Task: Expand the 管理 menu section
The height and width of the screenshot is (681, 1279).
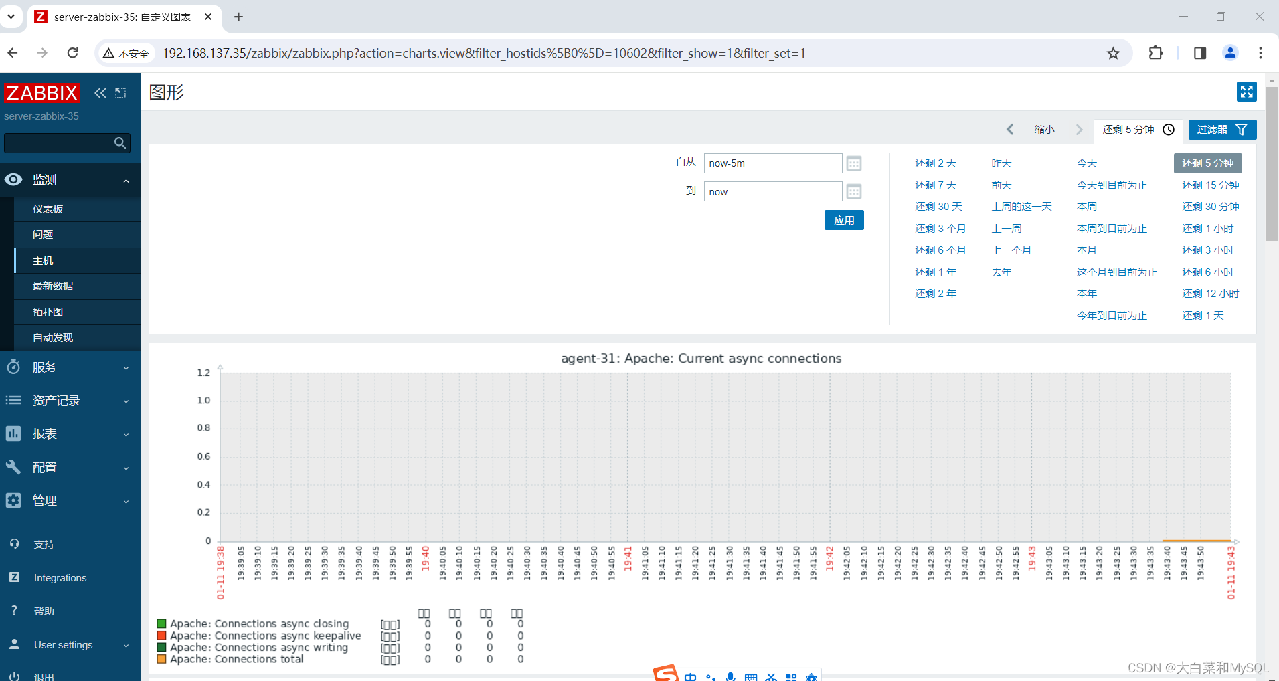Action: tap(126, 502)
